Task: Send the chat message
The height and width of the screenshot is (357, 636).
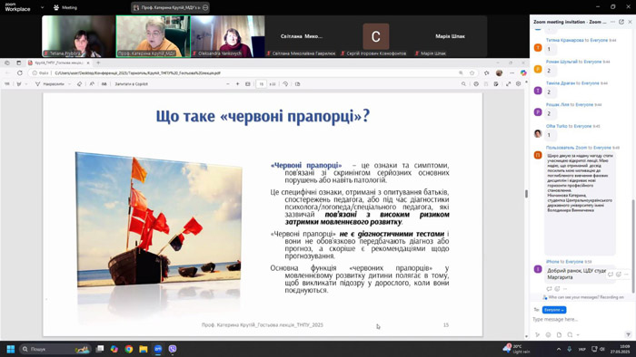Action: click(x=629, y=334)
